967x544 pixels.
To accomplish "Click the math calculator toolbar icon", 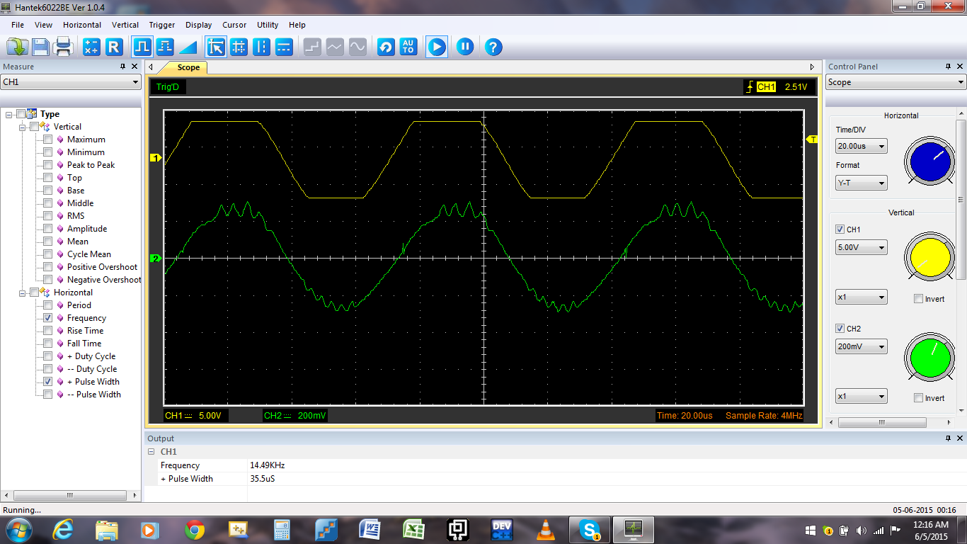I will [x=91, y=47].
